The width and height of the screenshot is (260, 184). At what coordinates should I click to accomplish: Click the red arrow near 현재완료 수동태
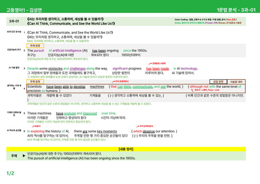pyautogui.click(x=150, y=64)
